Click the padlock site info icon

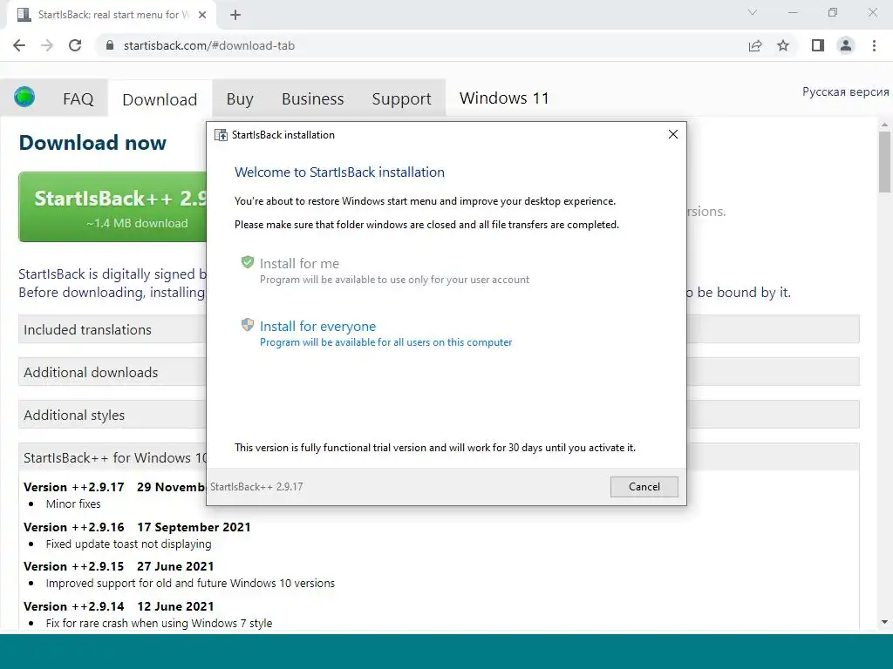[110, 45]
